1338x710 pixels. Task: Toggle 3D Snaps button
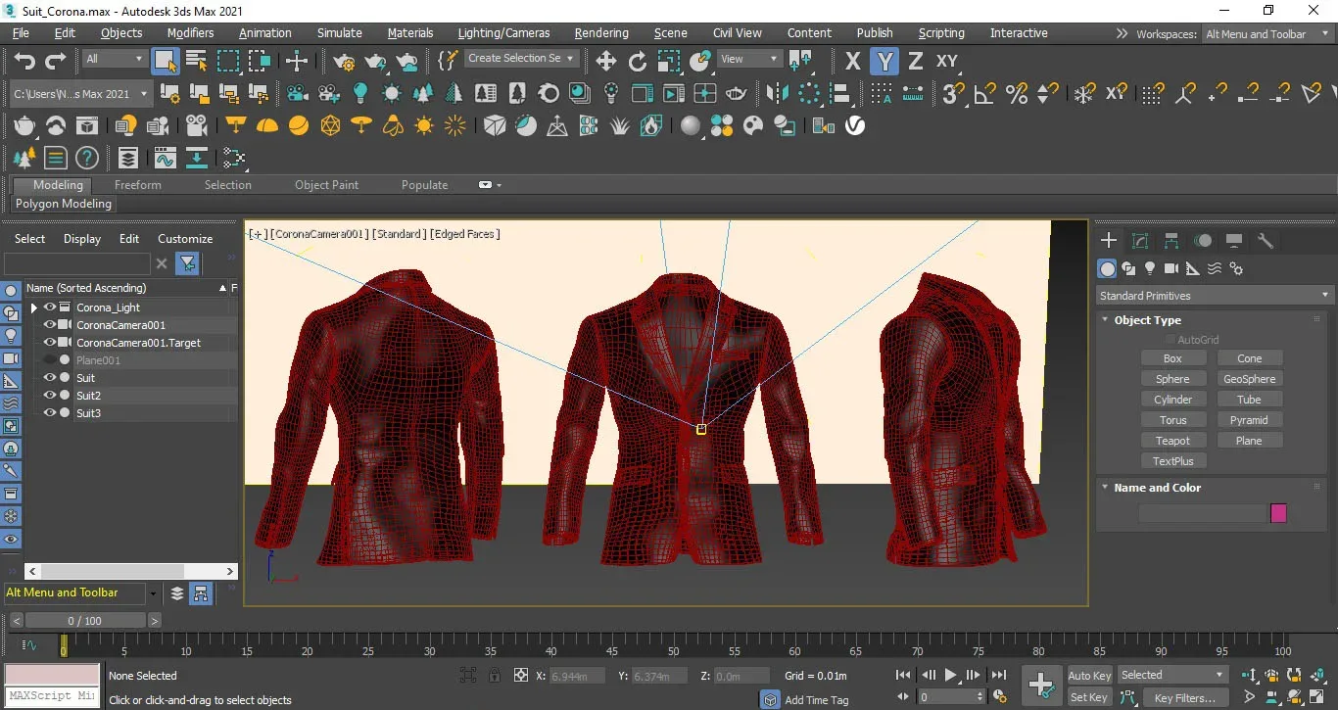coord(951,93)
